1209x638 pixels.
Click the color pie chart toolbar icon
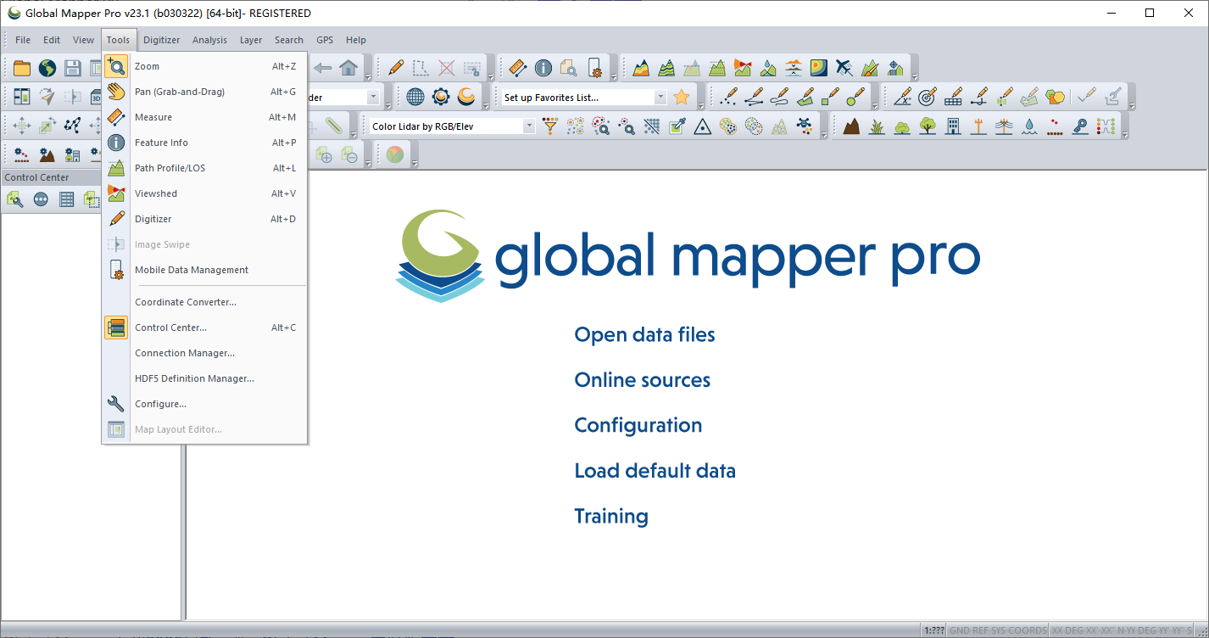[x=394, y=154]
